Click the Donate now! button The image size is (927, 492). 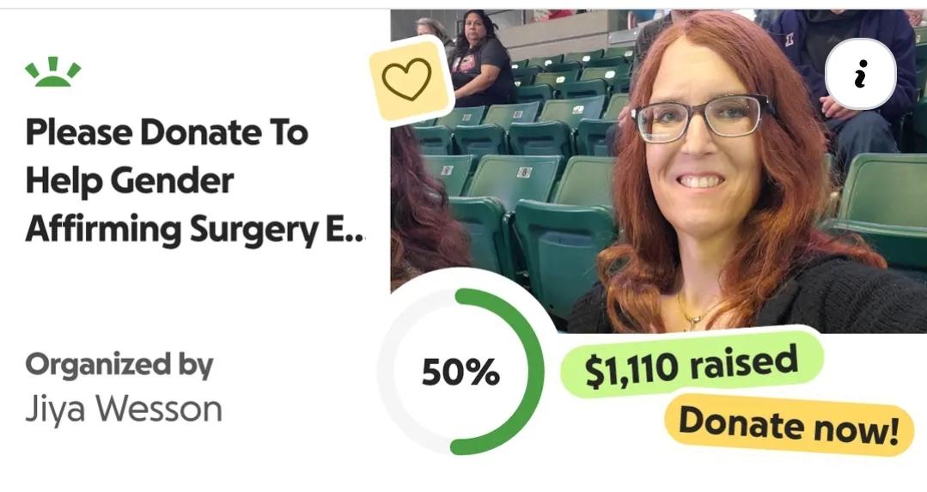tap(789, 425)
